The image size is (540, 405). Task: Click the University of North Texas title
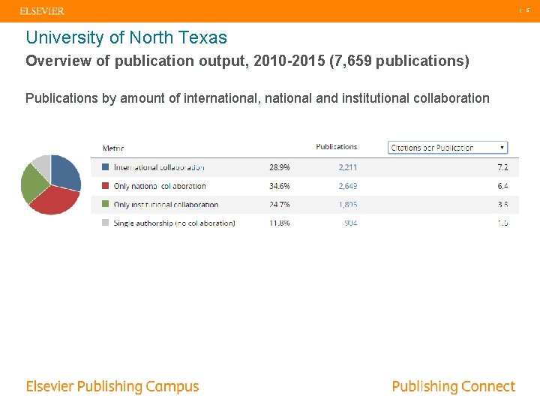(x=127, y=37)
